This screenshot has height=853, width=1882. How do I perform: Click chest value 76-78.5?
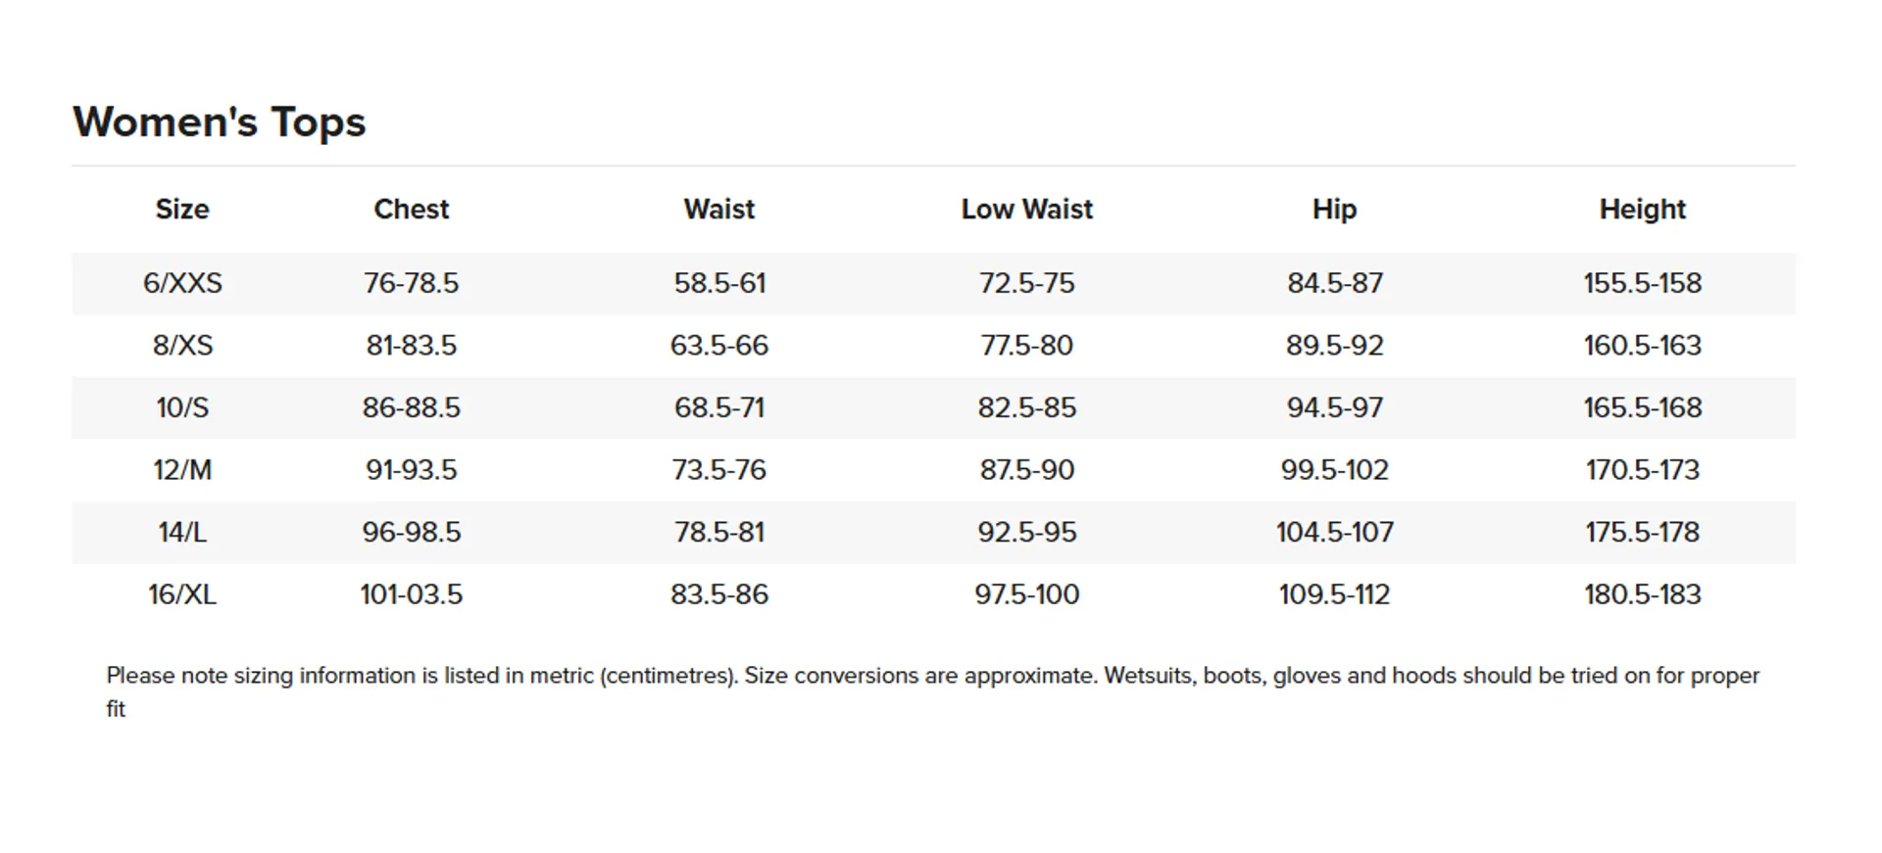411,283
